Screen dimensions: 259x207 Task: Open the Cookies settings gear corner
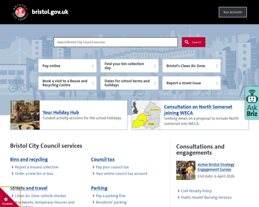pos(6,199)
